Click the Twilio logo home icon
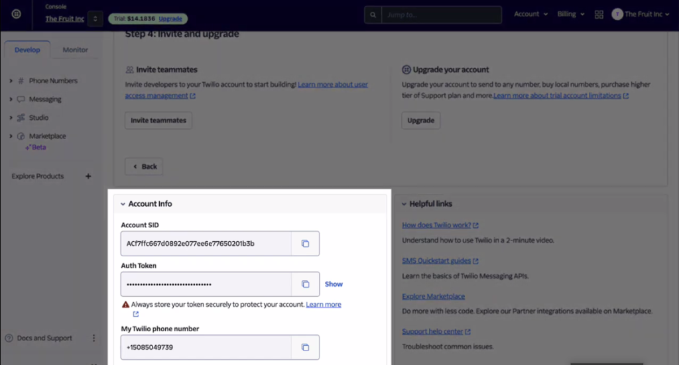The height and width of the screenshot is (365, 679). (x=17, y=14)
